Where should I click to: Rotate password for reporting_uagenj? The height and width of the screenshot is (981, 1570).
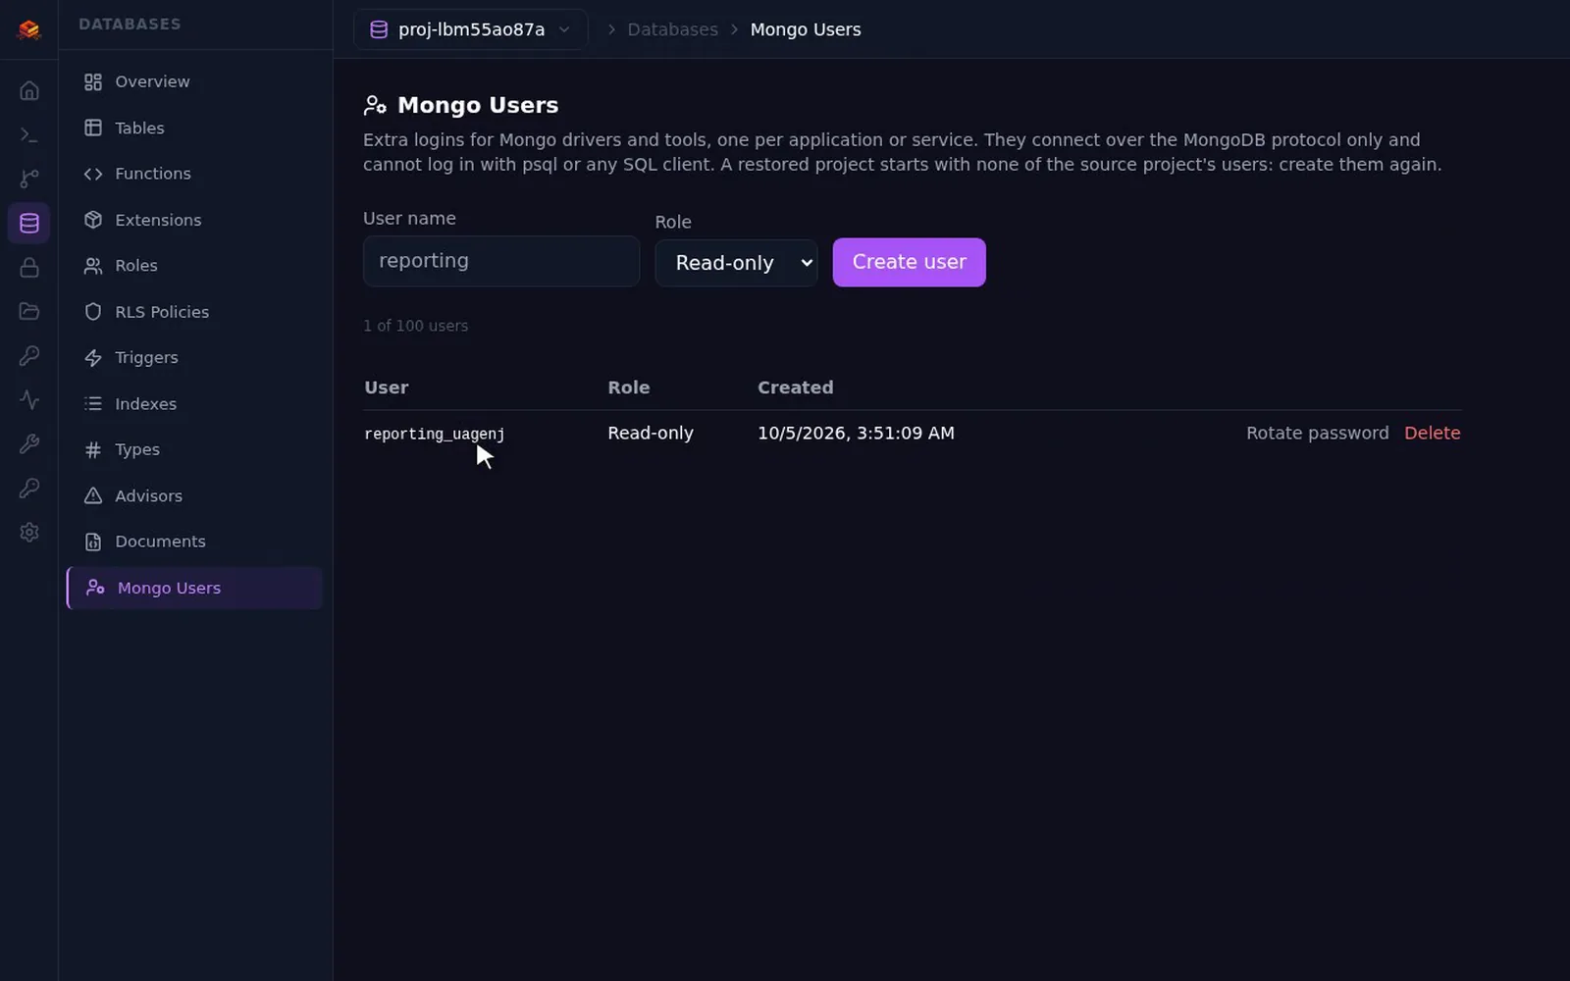[x=1317, y=433]
